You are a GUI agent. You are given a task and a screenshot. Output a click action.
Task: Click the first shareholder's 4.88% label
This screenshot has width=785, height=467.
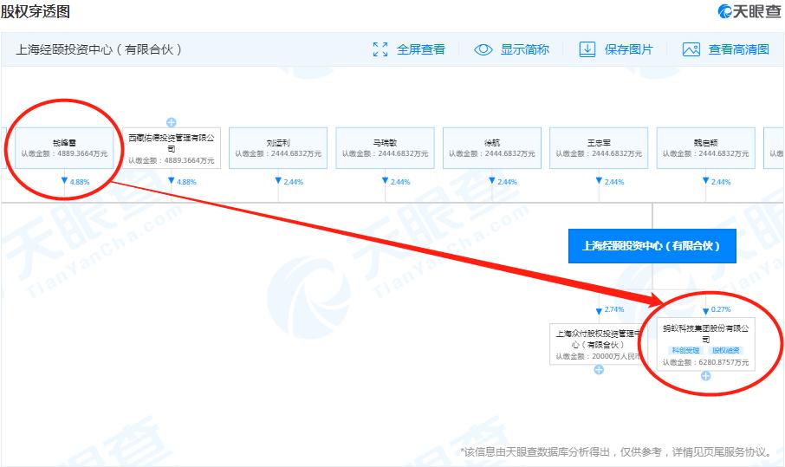(80, 182)
